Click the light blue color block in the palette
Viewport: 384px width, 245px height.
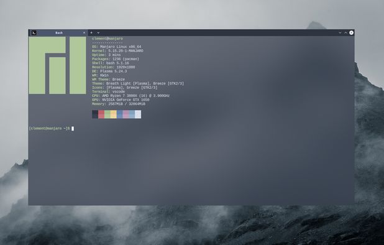click(132, 114)
